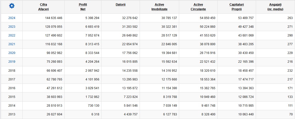Select the 2014 year cell
Screen dimensions: 295x119
[12, 106]
